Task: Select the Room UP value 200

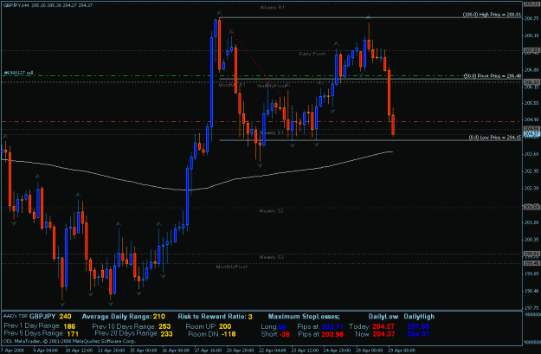Action: coord(225,326)
